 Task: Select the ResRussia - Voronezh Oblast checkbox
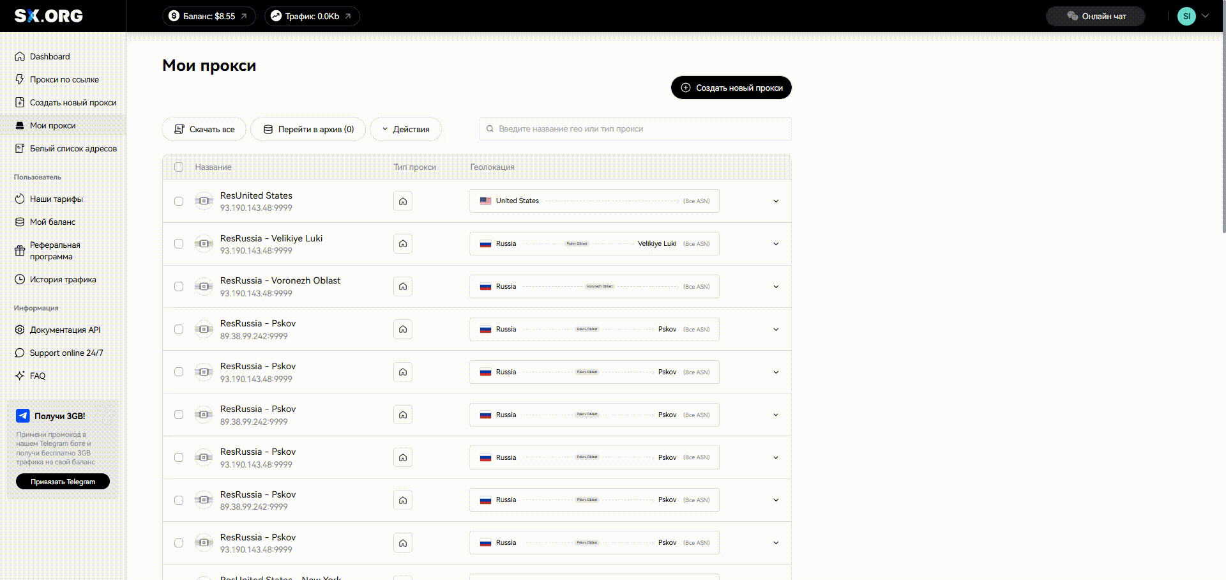click(x=179, y=287)
